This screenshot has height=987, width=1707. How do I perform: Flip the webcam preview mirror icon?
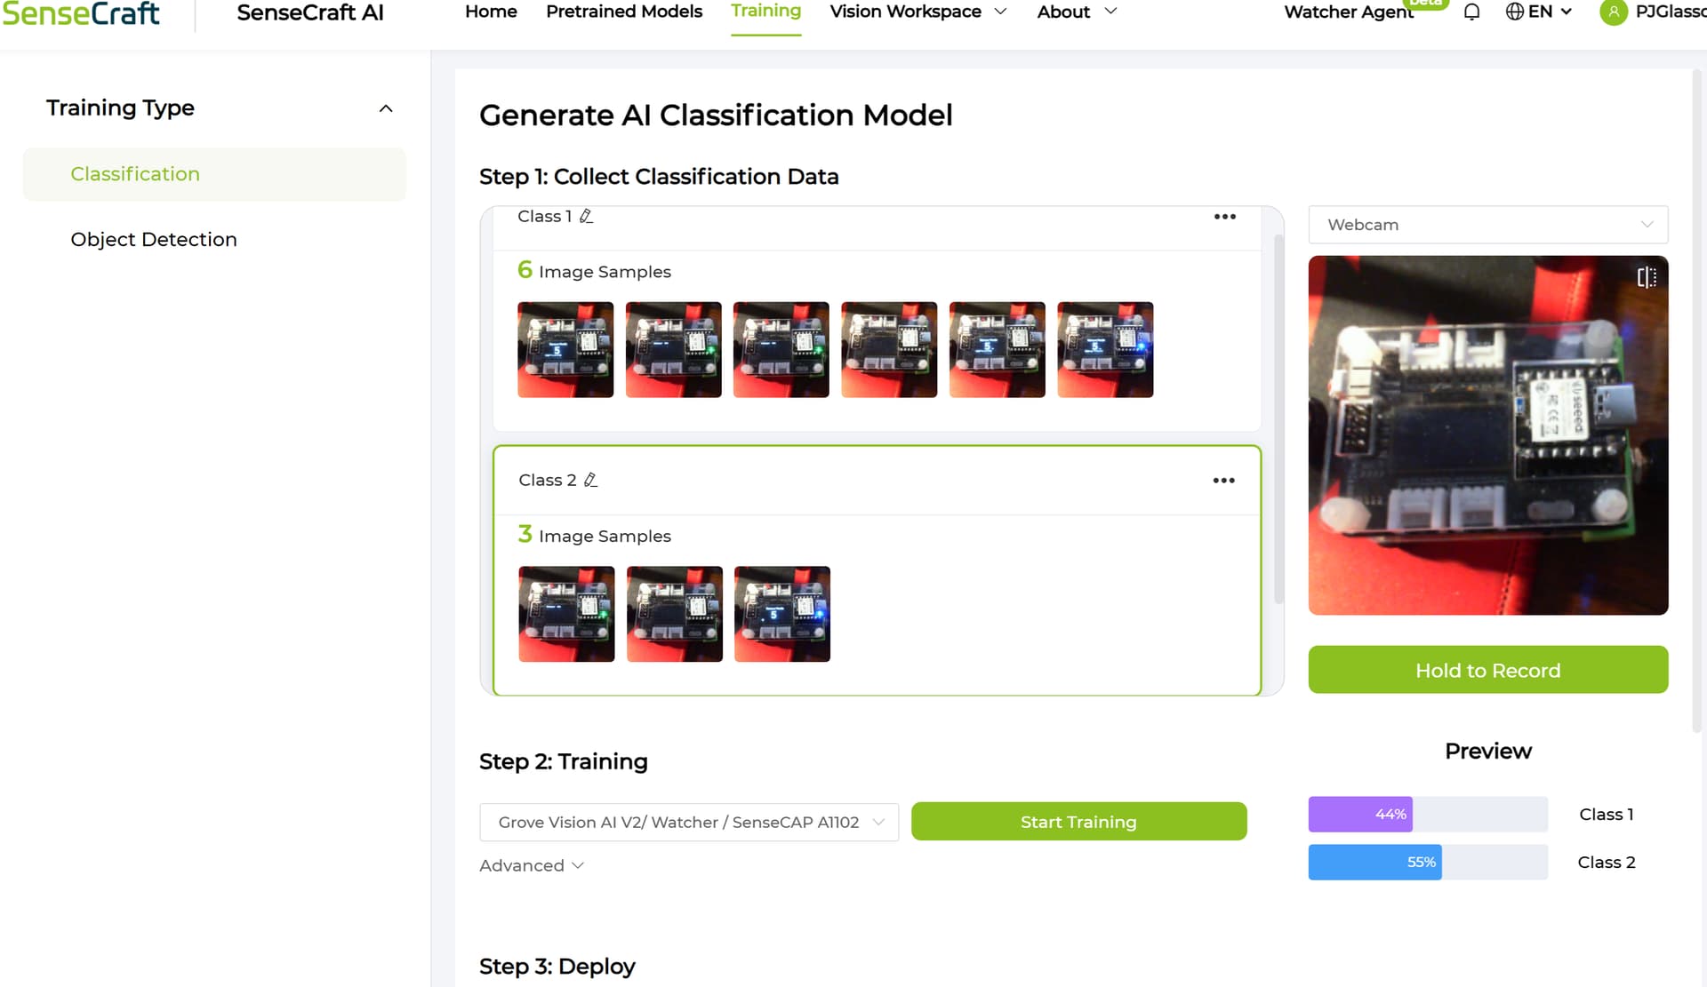tap(1646, 277)
